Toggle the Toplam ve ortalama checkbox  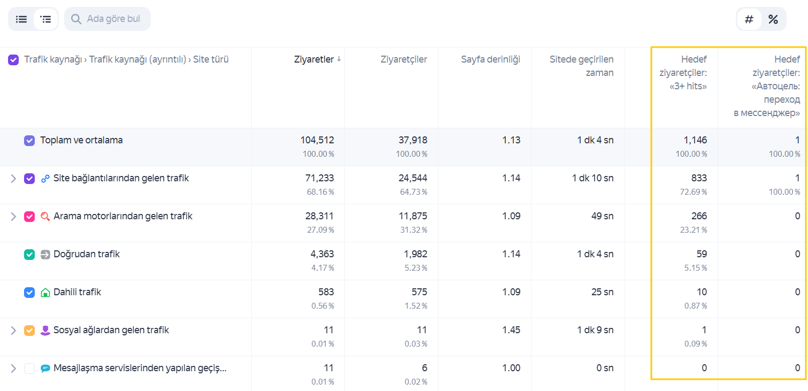[x=29, y=141]
